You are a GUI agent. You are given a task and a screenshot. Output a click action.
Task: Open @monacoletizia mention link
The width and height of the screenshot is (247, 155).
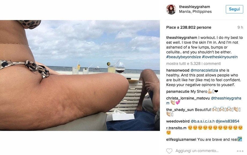click(x=204, y=70)
